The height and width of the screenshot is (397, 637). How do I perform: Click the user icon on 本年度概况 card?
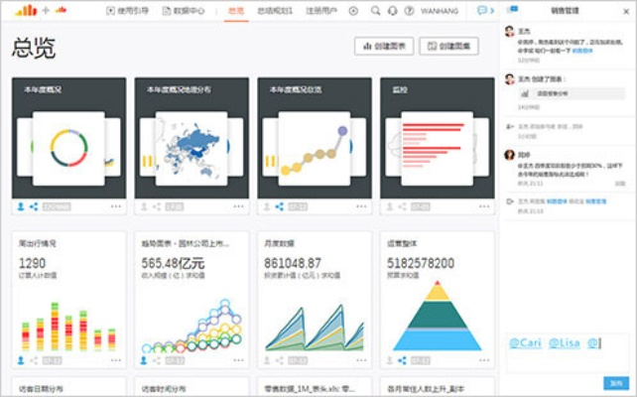[x=20, y=206]
